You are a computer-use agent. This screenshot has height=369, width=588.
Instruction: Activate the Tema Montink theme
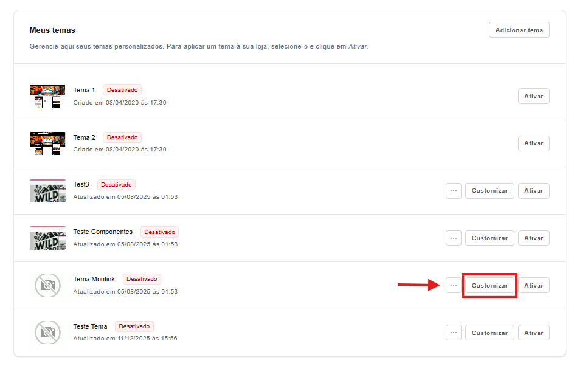(x=533, y=286)
